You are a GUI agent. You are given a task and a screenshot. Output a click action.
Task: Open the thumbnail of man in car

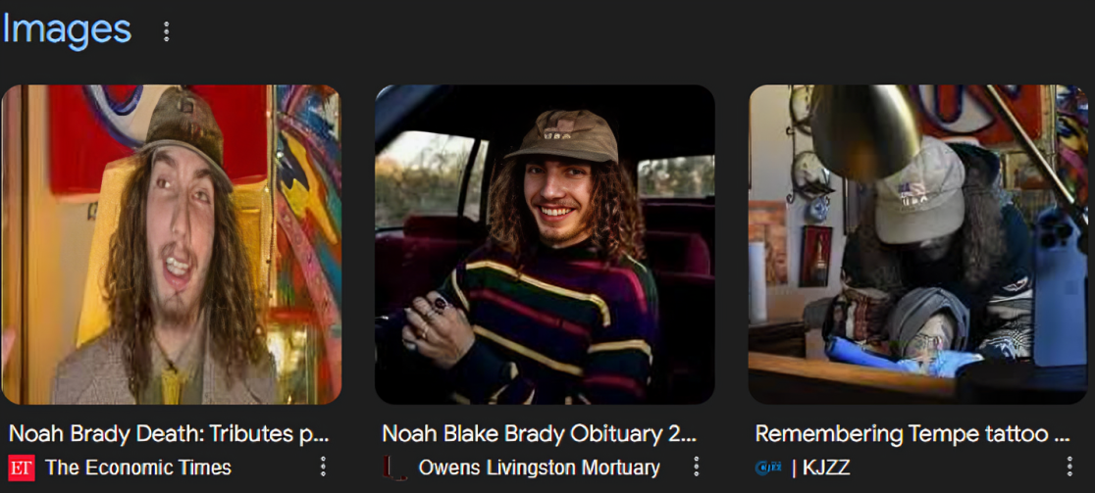(545, 245)
